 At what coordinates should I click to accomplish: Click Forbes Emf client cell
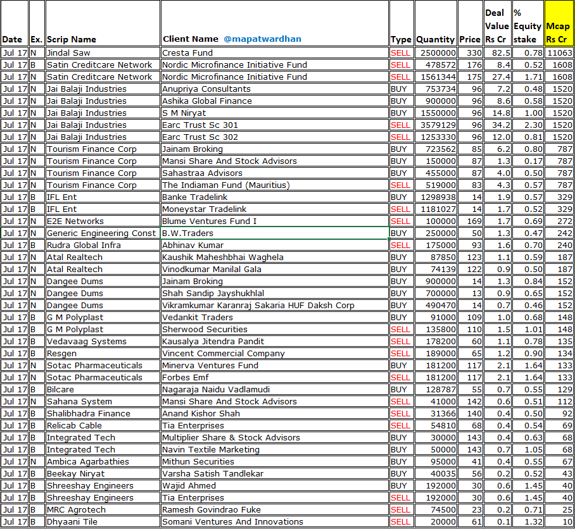point(275,377)
